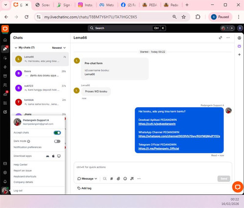Open the Message type dropdown

click(x=87, y=179)
